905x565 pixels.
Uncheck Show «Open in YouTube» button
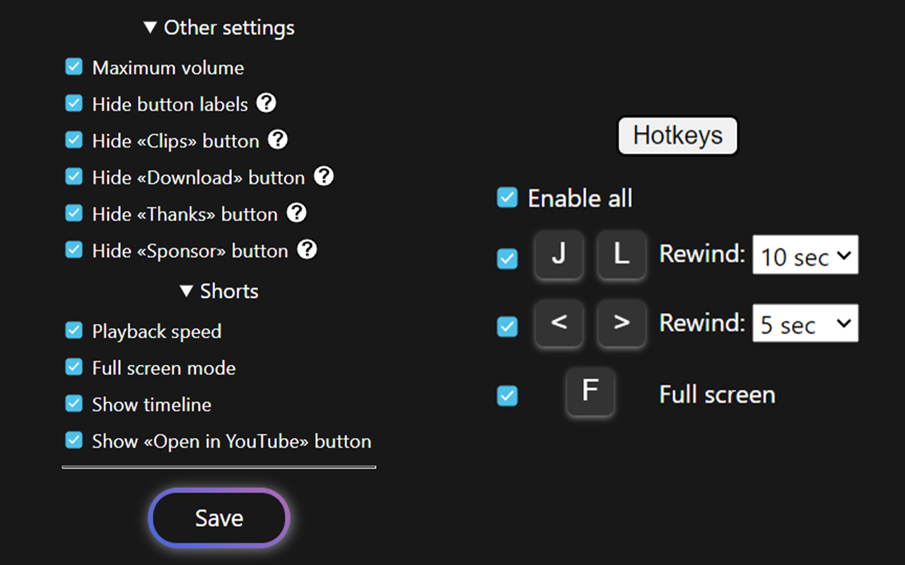(x=74, y=440)
